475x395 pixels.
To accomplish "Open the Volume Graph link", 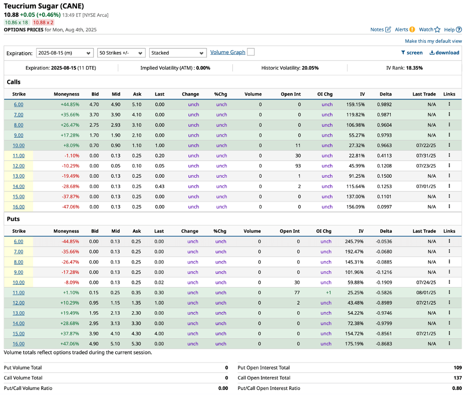I will point(227,52).
